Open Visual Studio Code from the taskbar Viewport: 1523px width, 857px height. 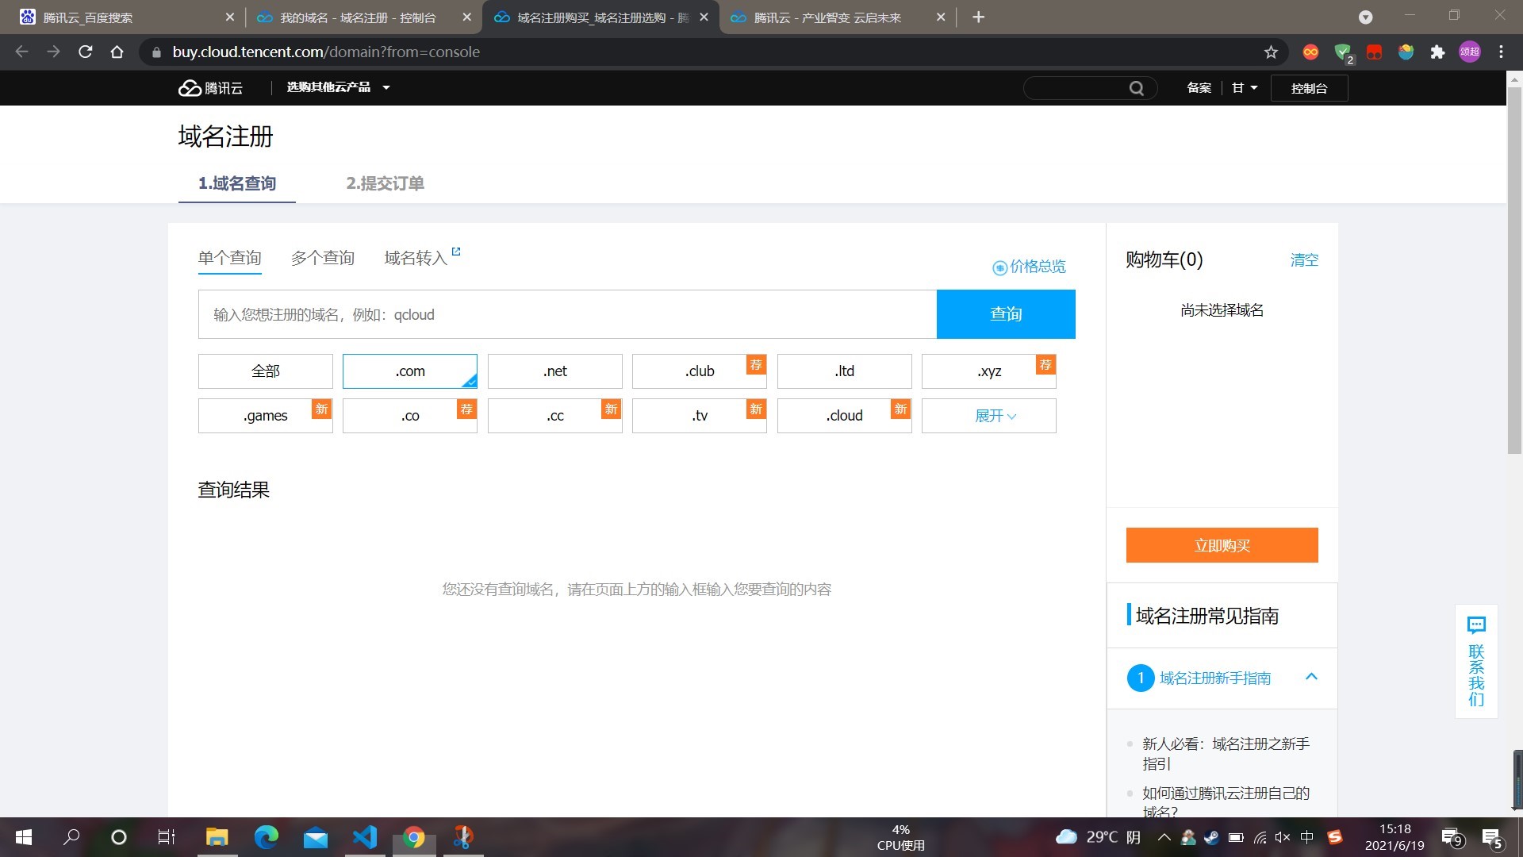[364, 837]
